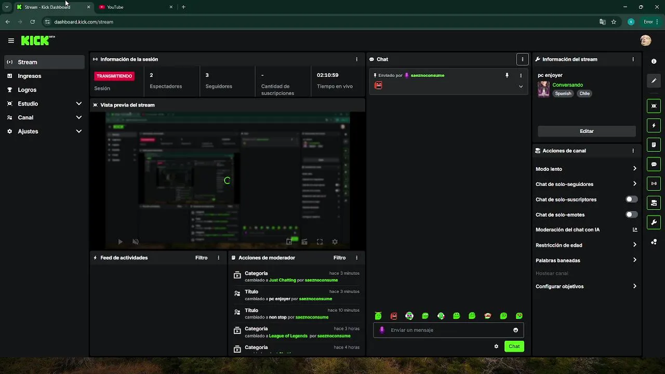Go to Logros in the sidebar
Viewport: 665px width, 374px height.
[44, 90]
